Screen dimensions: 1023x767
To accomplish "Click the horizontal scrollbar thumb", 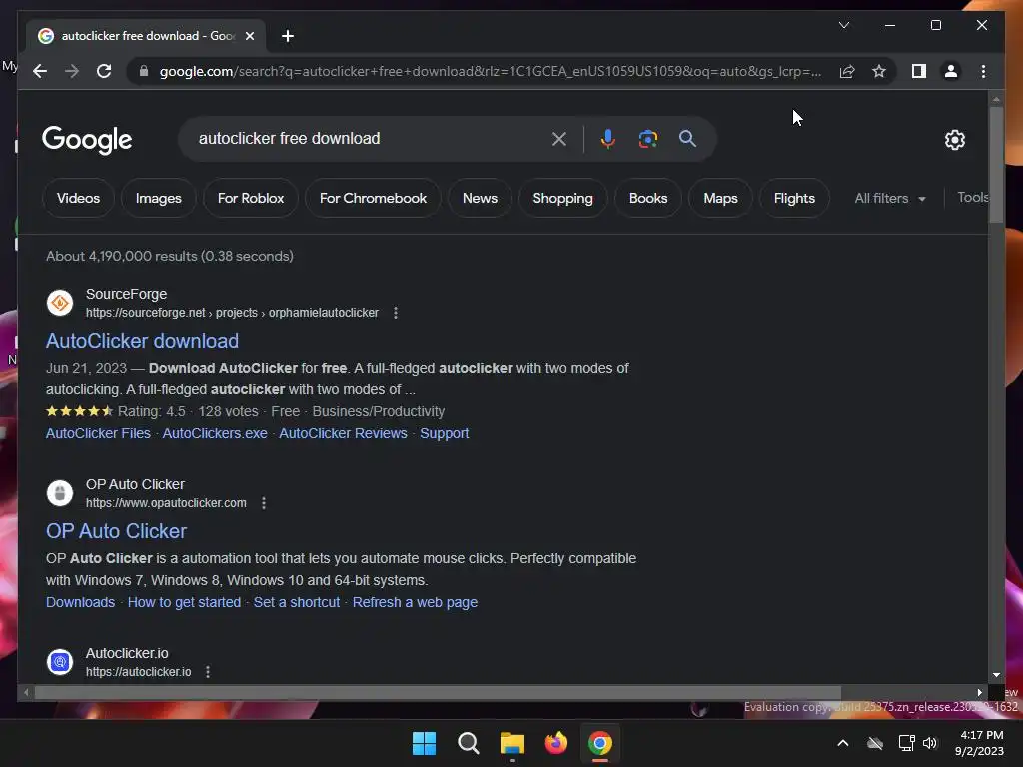I will point(438,693).
